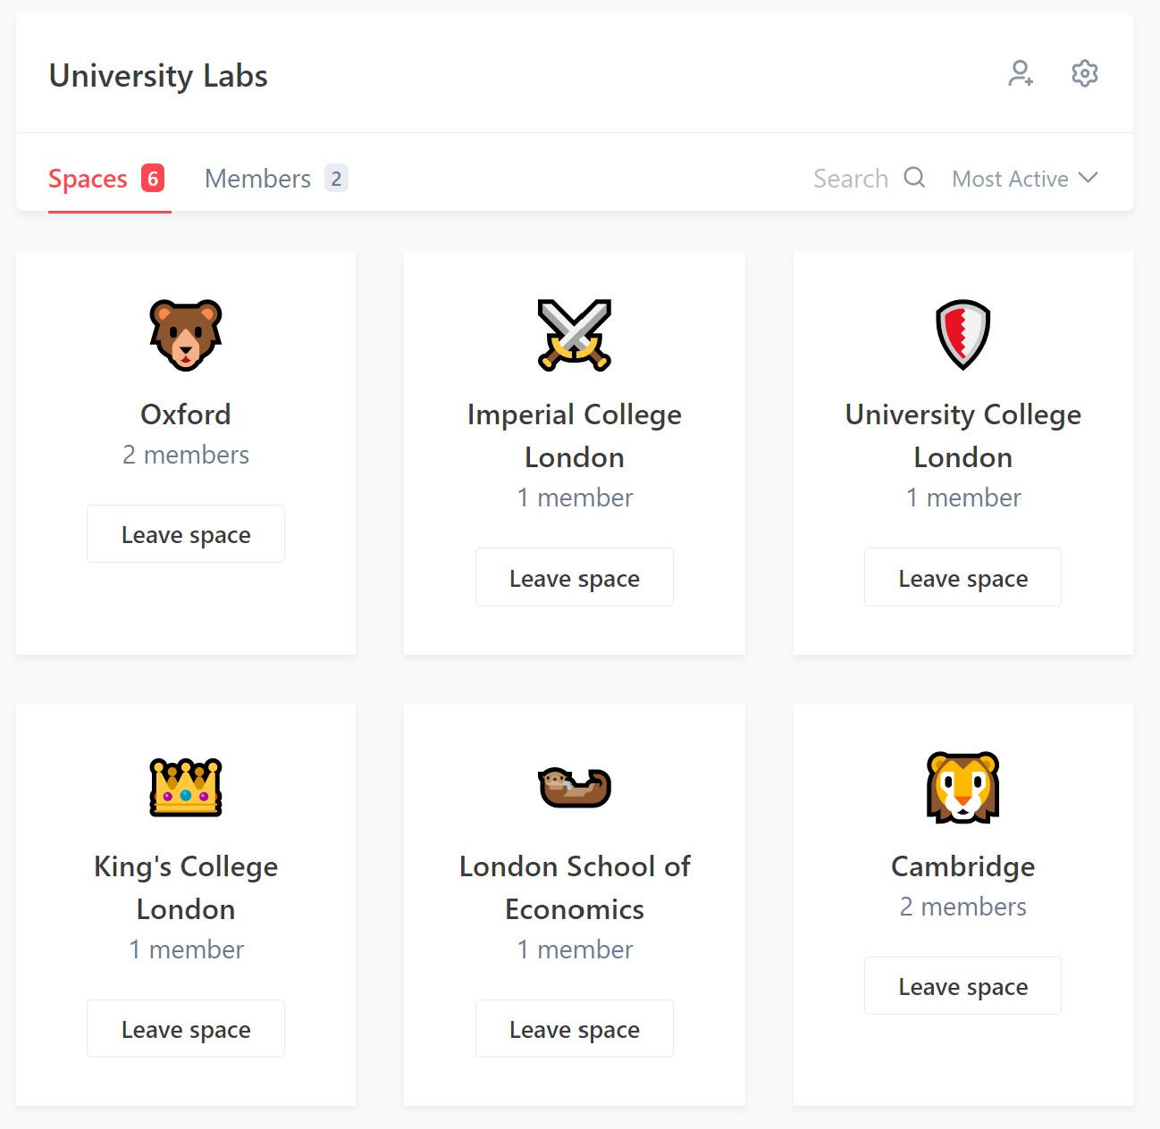Open the settings gear icon

click(x=1084, y=73)
